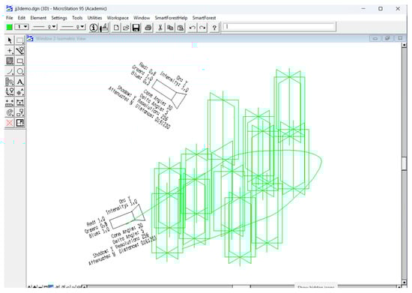Select the arrow Element Selection tool

(x=10, y=40)
